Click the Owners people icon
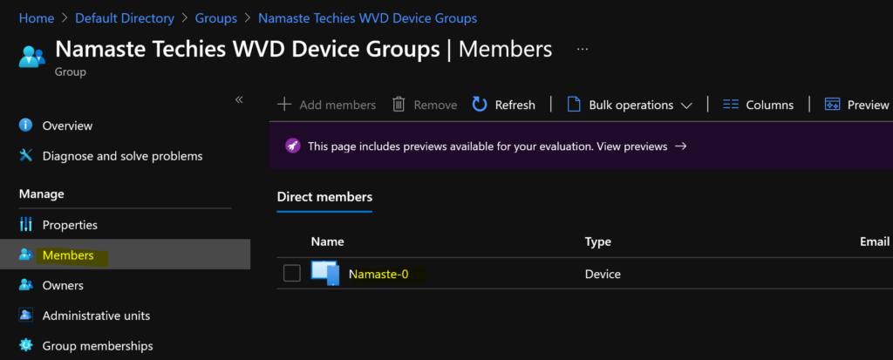The width and height of the screenshot is (893, 360). 25,285
